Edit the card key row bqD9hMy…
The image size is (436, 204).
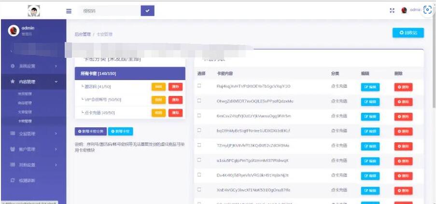[370, 132]
